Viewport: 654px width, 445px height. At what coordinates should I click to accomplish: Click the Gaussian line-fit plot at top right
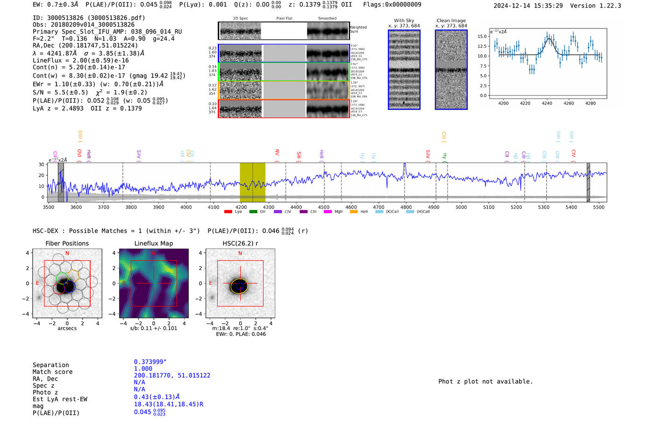(x=547, y=63)
